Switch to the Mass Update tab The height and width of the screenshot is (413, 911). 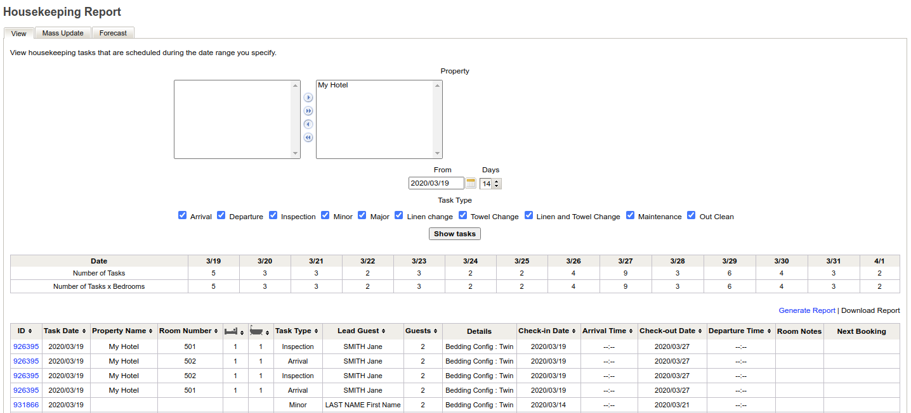tap(63, 33)
